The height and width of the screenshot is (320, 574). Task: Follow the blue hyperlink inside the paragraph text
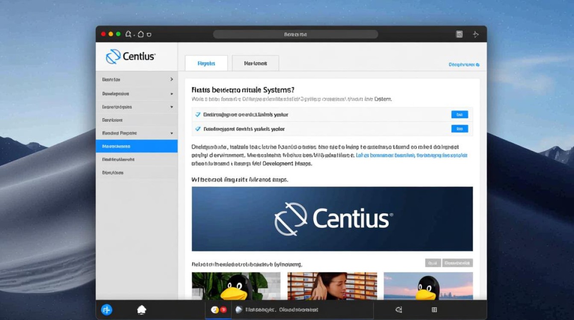pyautogui.click(x=412, y=156)
